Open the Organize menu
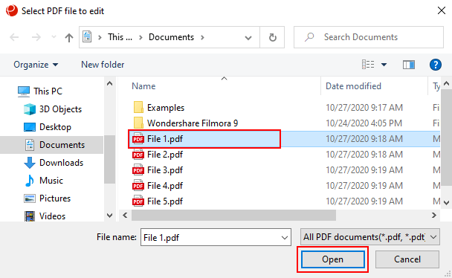452x278 pixels. (36, 65)
